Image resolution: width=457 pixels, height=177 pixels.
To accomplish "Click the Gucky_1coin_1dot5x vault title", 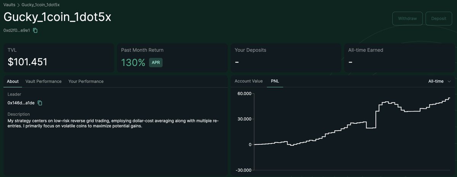I will pos(57,18).
